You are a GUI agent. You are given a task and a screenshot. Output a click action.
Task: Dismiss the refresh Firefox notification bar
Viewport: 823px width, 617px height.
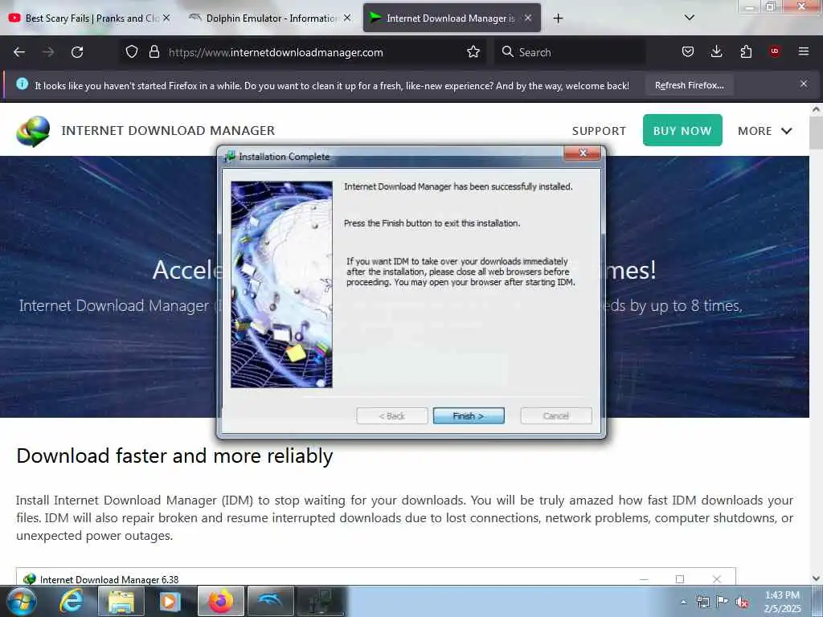click(803, 84)
